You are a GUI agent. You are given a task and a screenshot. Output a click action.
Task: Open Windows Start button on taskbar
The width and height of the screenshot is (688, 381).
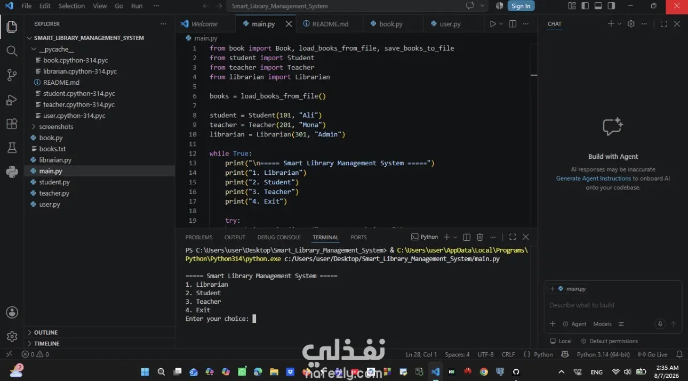point(145,372)
